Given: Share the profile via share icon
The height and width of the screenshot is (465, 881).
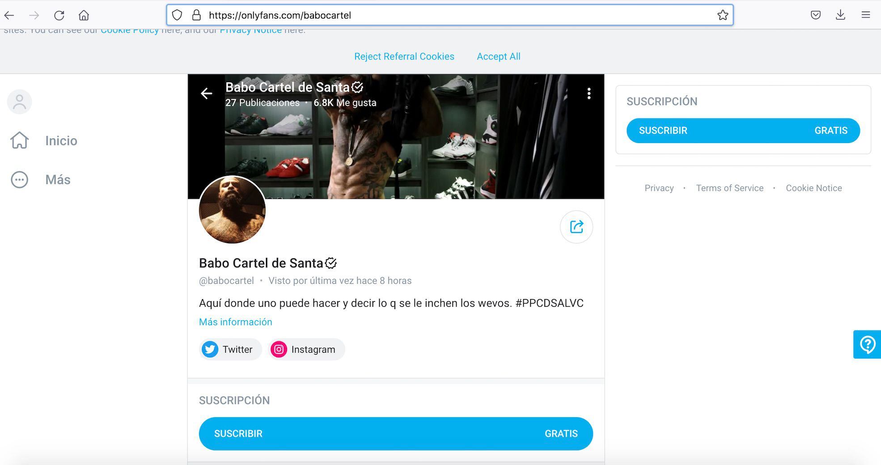Looking at the screenshot, I should point(576,227).
